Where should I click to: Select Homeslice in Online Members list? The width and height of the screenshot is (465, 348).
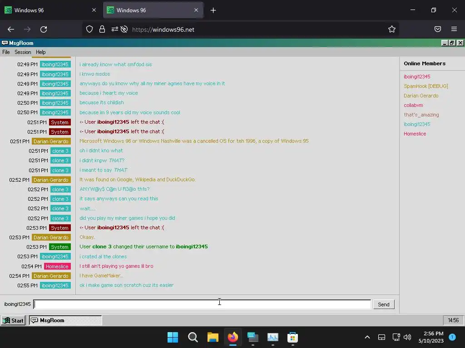click(415, 134)
